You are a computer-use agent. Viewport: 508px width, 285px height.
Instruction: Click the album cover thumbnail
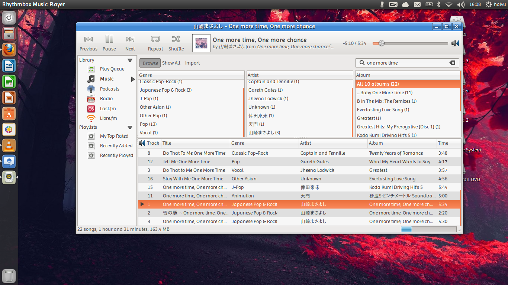tap(201, 43)
